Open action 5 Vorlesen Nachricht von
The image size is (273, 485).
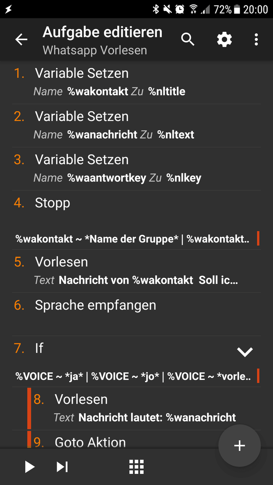pos(136,271)
